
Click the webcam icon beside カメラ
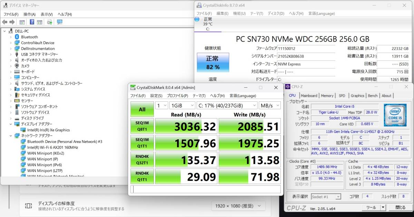coord(17,66)
